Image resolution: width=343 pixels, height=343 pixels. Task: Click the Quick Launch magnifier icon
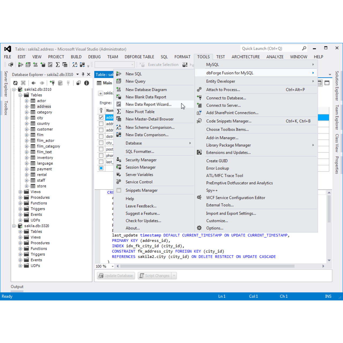click(x=304, y=49)
